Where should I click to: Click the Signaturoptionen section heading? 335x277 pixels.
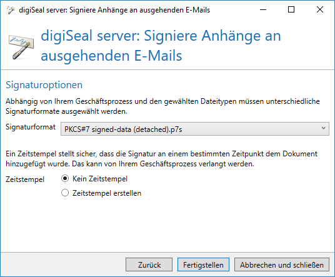tap(44, 85)
